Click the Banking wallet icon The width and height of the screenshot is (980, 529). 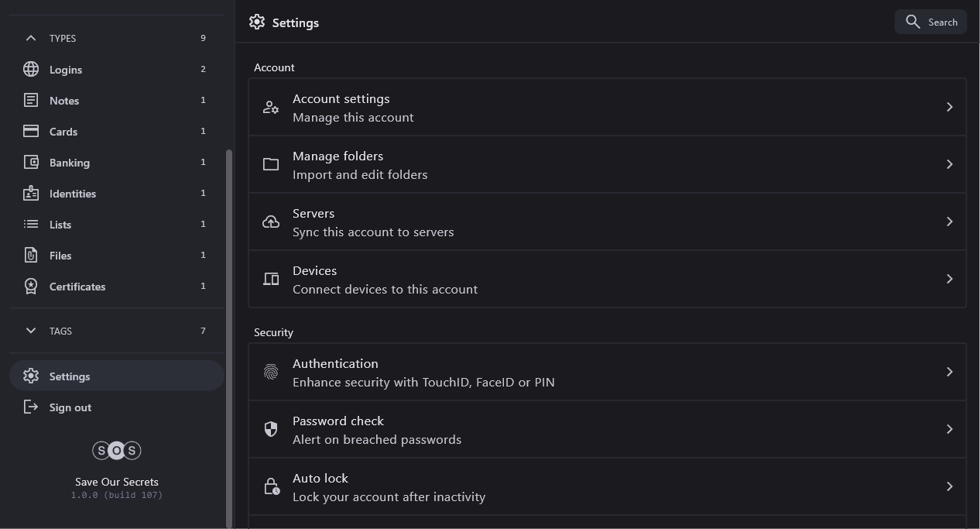31,162
